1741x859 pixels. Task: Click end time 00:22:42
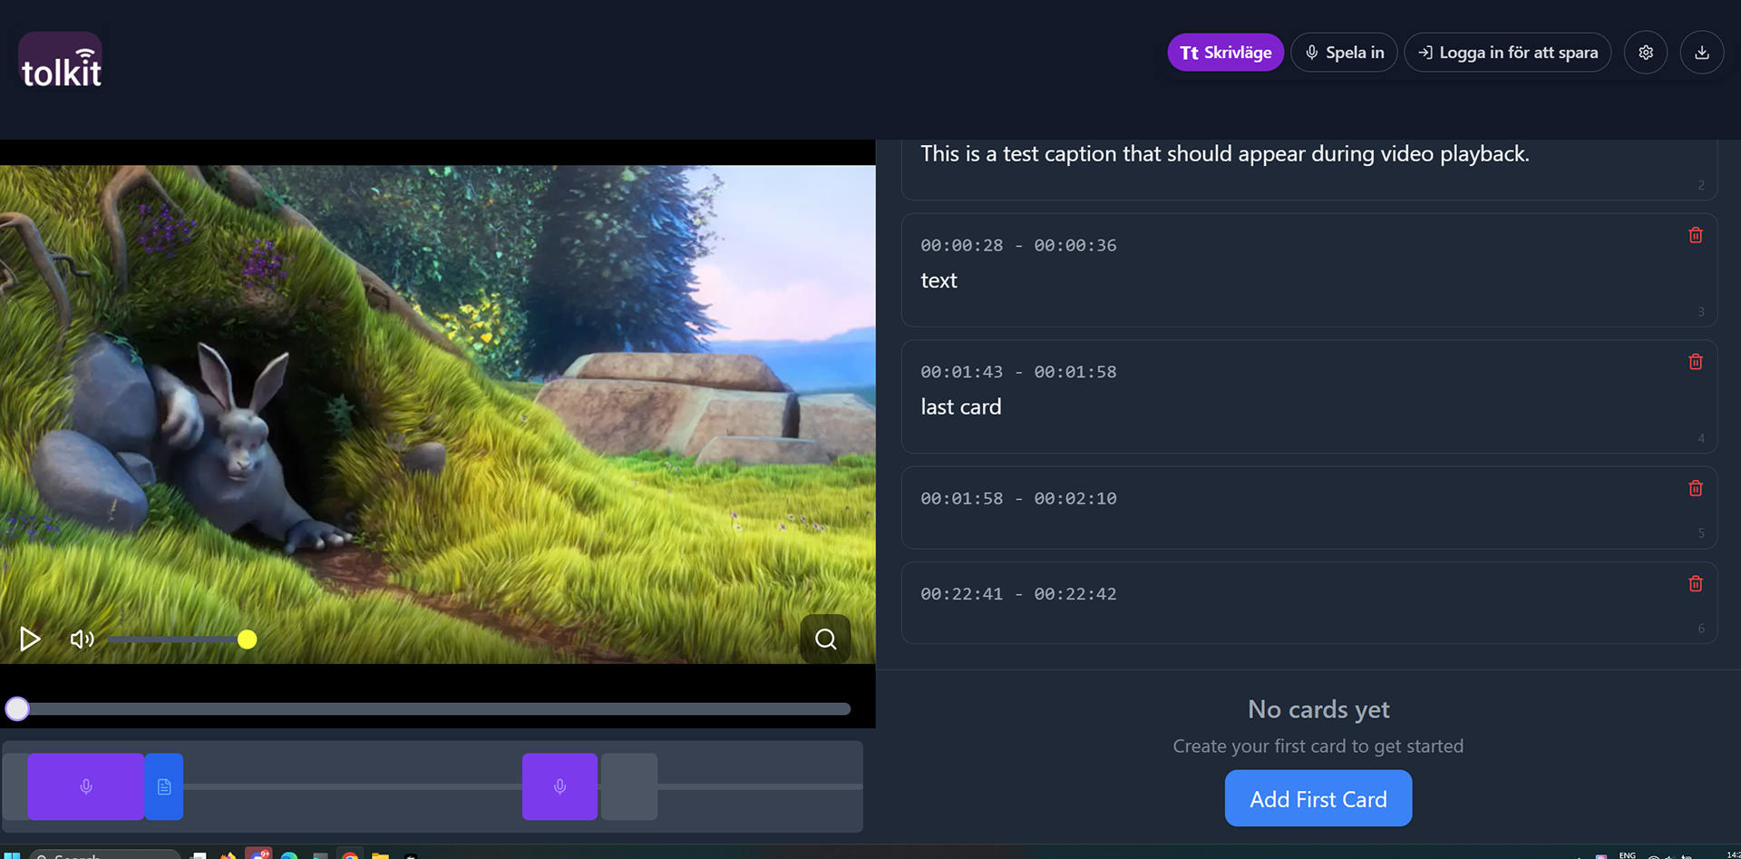[x=1075, y=594]
